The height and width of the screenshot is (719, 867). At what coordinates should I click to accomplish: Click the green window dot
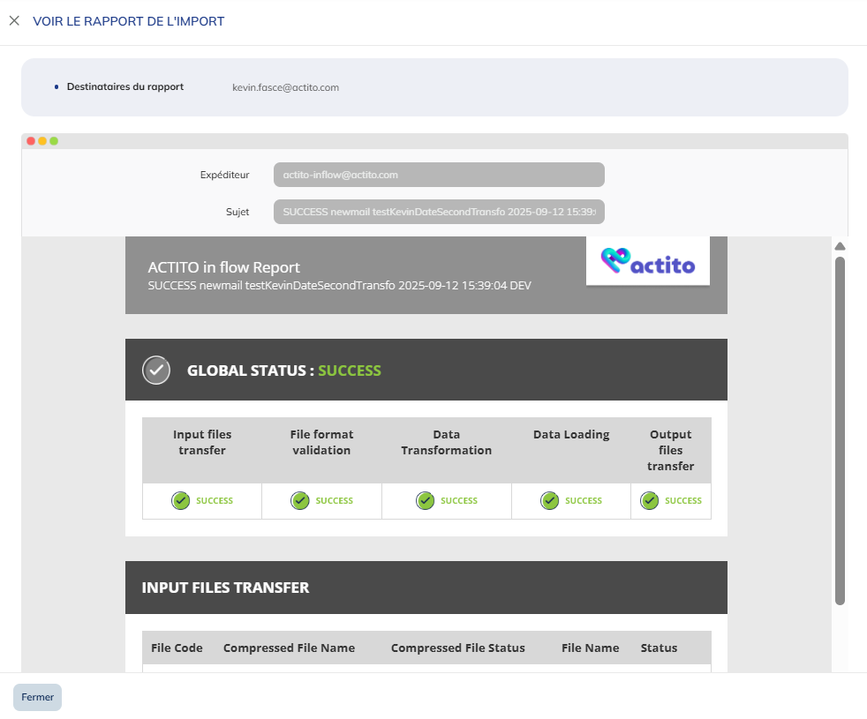54,141
